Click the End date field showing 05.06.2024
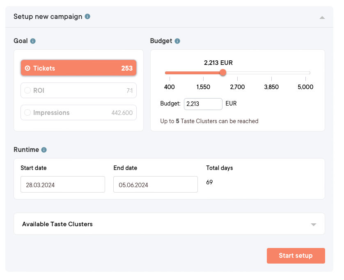This screenshot has height=280, width=344. [x=155, y=184]
